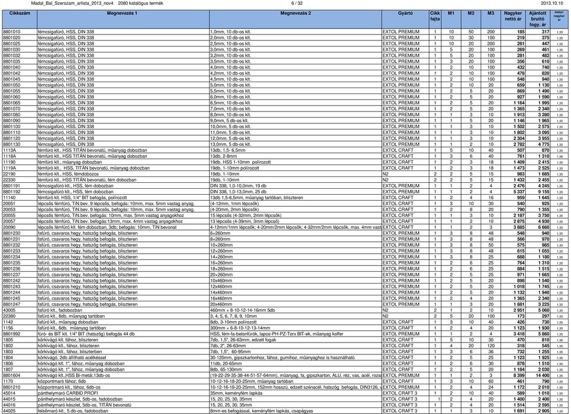This screenshot has height=414, width=571.
Task: Click the Ajánlott bruttó fogy. ár header
Action: [x=538, y=19]
